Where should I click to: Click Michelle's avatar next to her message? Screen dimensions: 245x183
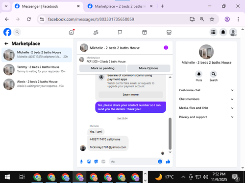83,148
